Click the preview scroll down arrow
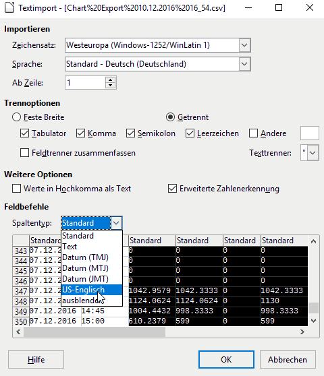 (313, 321)
